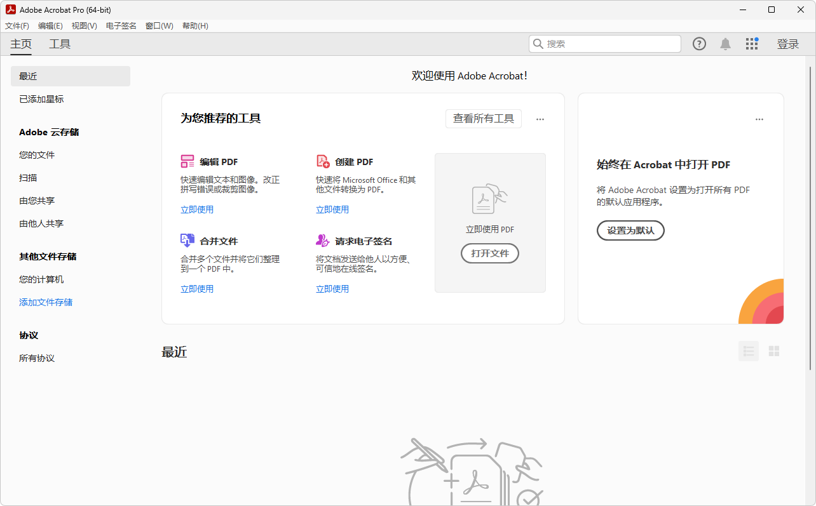816x506 pixels.
Task: Switch recent files to thumbnail grid view
Action: coord(773,351)
